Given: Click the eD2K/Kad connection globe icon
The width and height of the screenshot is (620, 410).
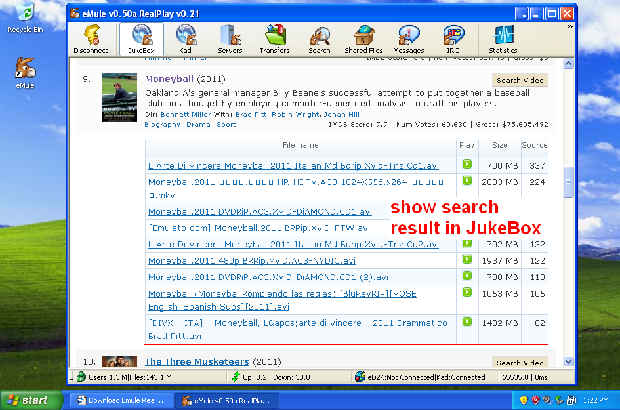Looking at the screenshot, I should click(360, 377).
